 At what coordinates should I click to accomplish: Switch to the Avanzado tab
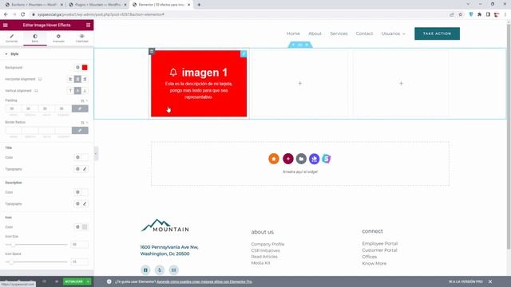tap(58, 38)
